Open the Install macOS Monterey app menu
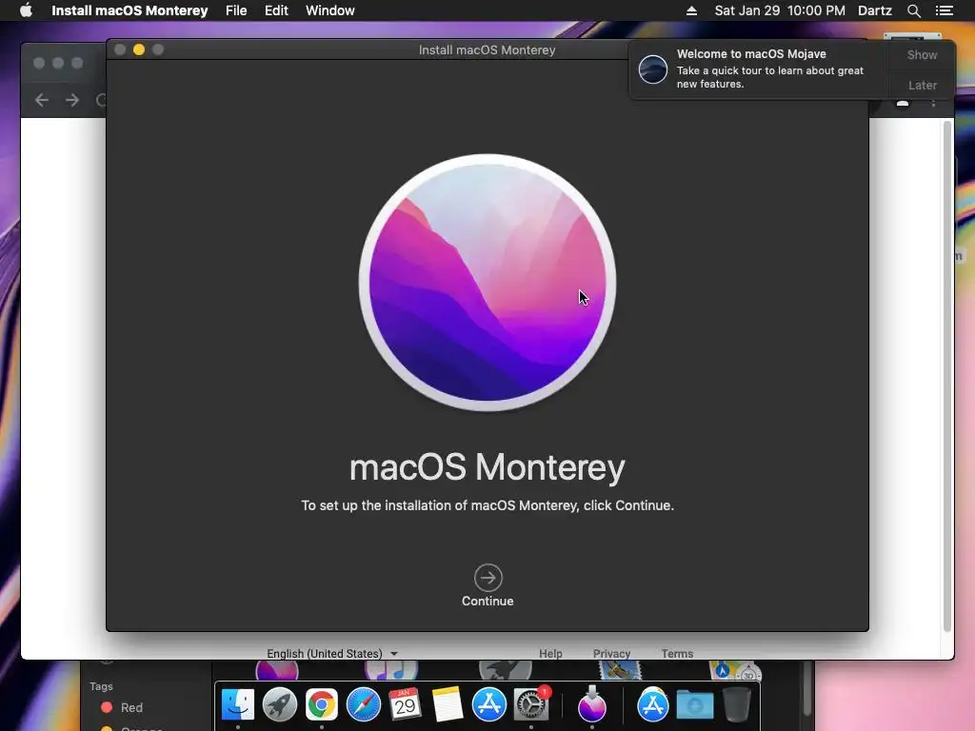This screenshot has height=731, width=975. coord(129,10)
